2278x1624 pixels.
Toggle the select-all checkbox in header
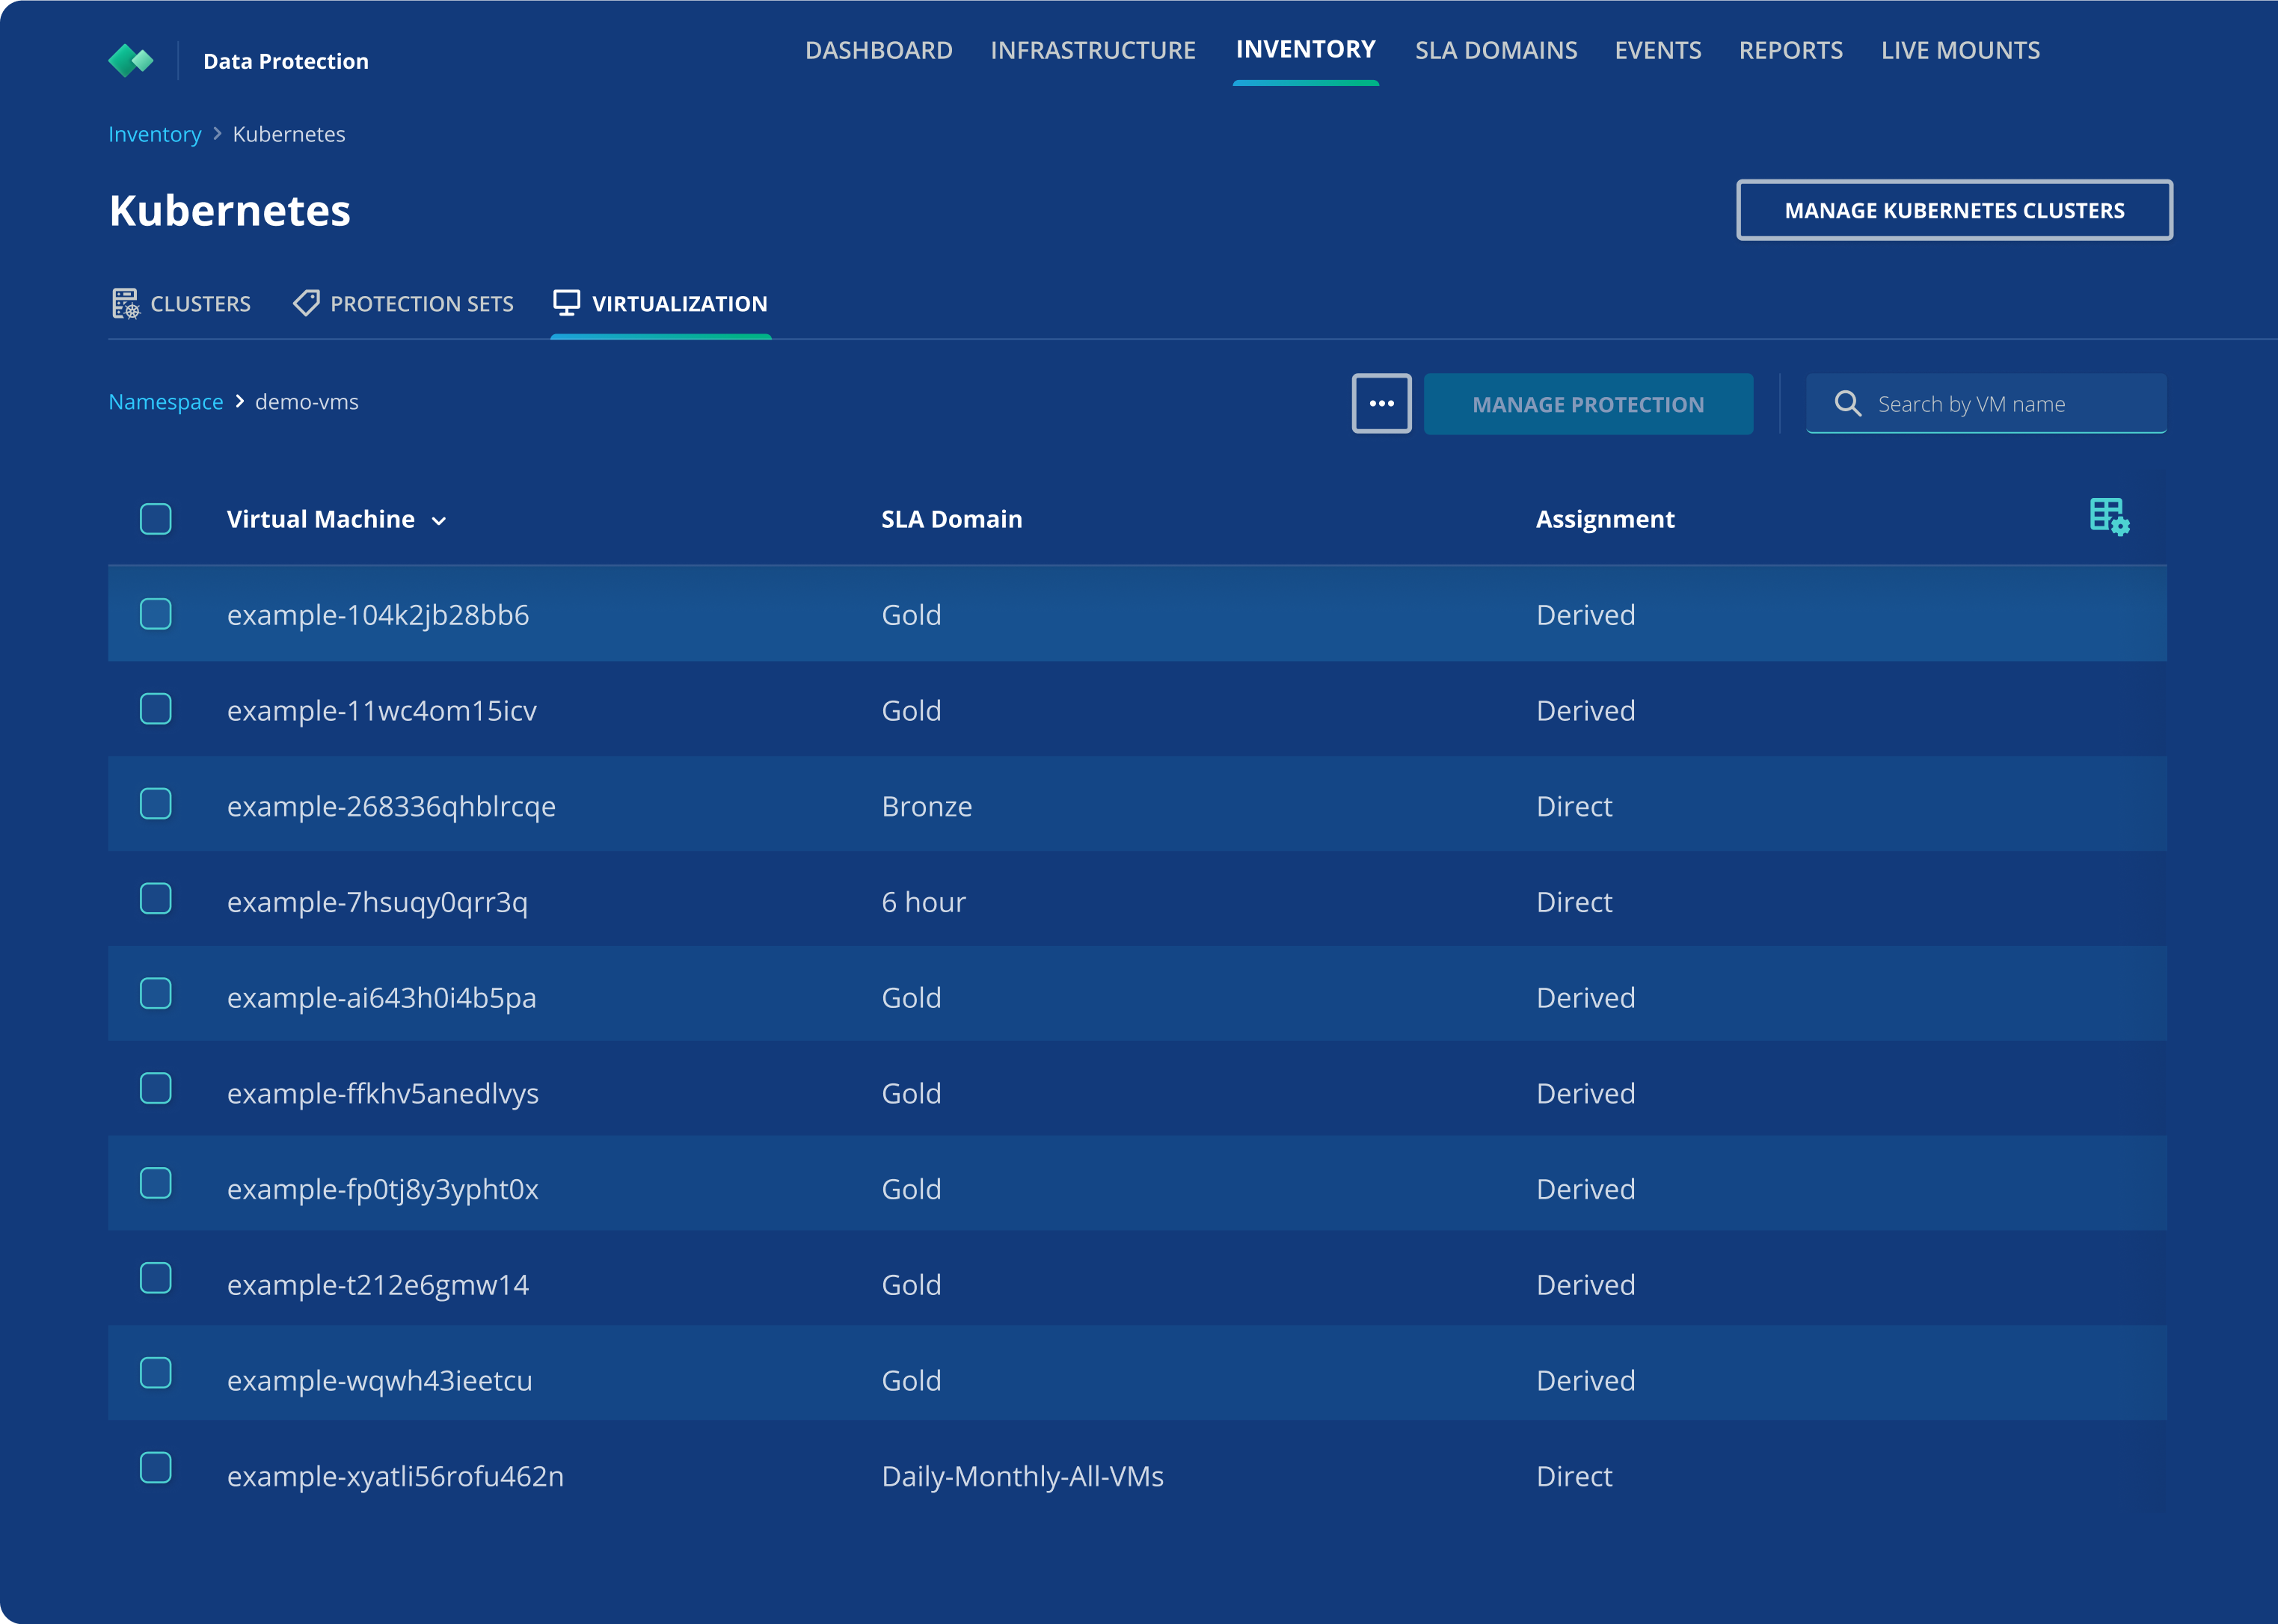pyautogui.click(x=156, y=519)
